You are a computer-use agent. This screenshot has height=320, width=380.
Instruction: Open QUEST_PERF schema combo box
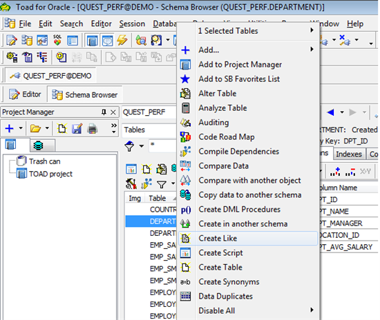(x=149, y=112)
